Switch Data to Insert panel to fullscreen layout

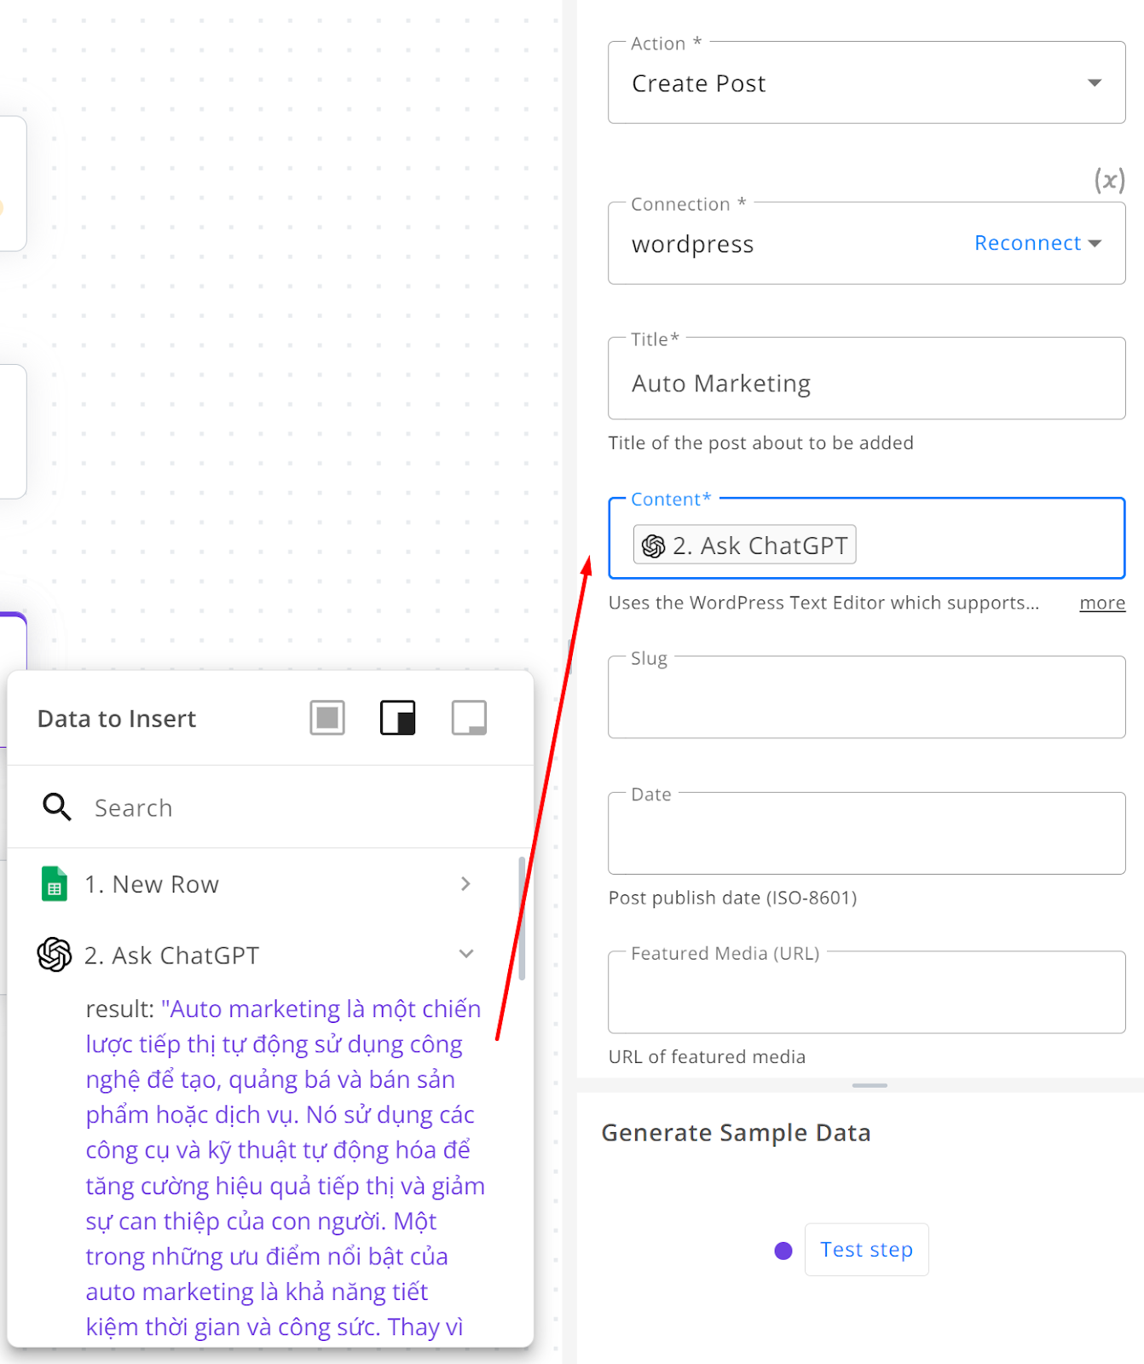click(327, 718)
